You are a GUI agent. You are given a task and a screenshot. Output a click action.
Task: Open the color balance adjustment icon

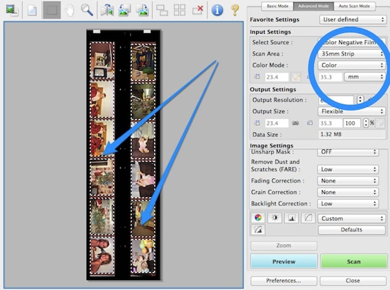(258, 218)
